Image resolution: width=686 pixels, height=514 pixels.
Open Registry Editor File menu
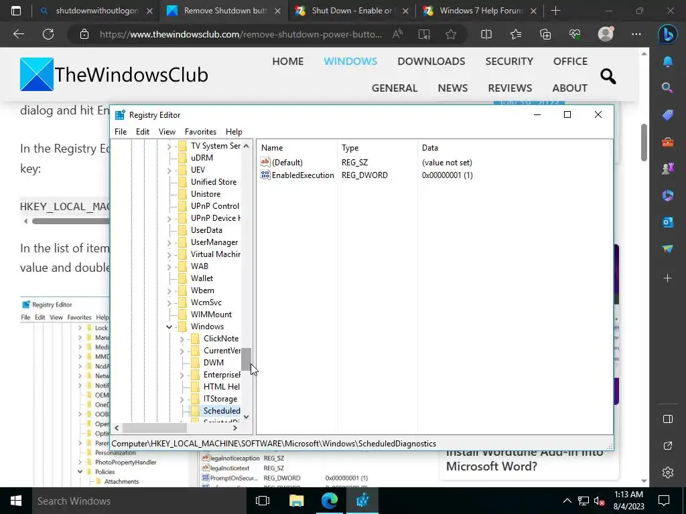click(121, 132)
